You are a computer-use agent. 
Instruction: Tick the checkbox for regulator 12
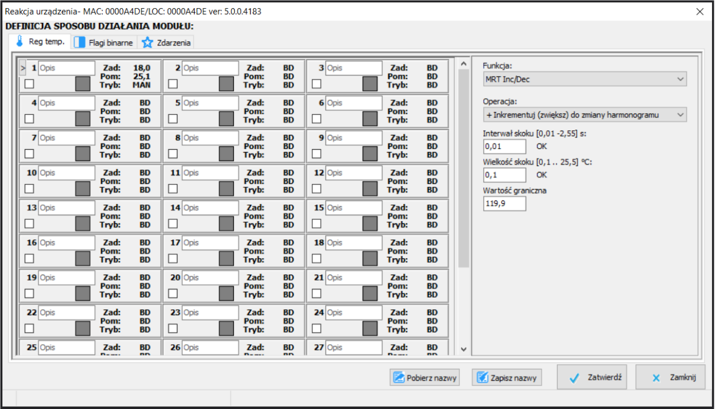(317, 189)
